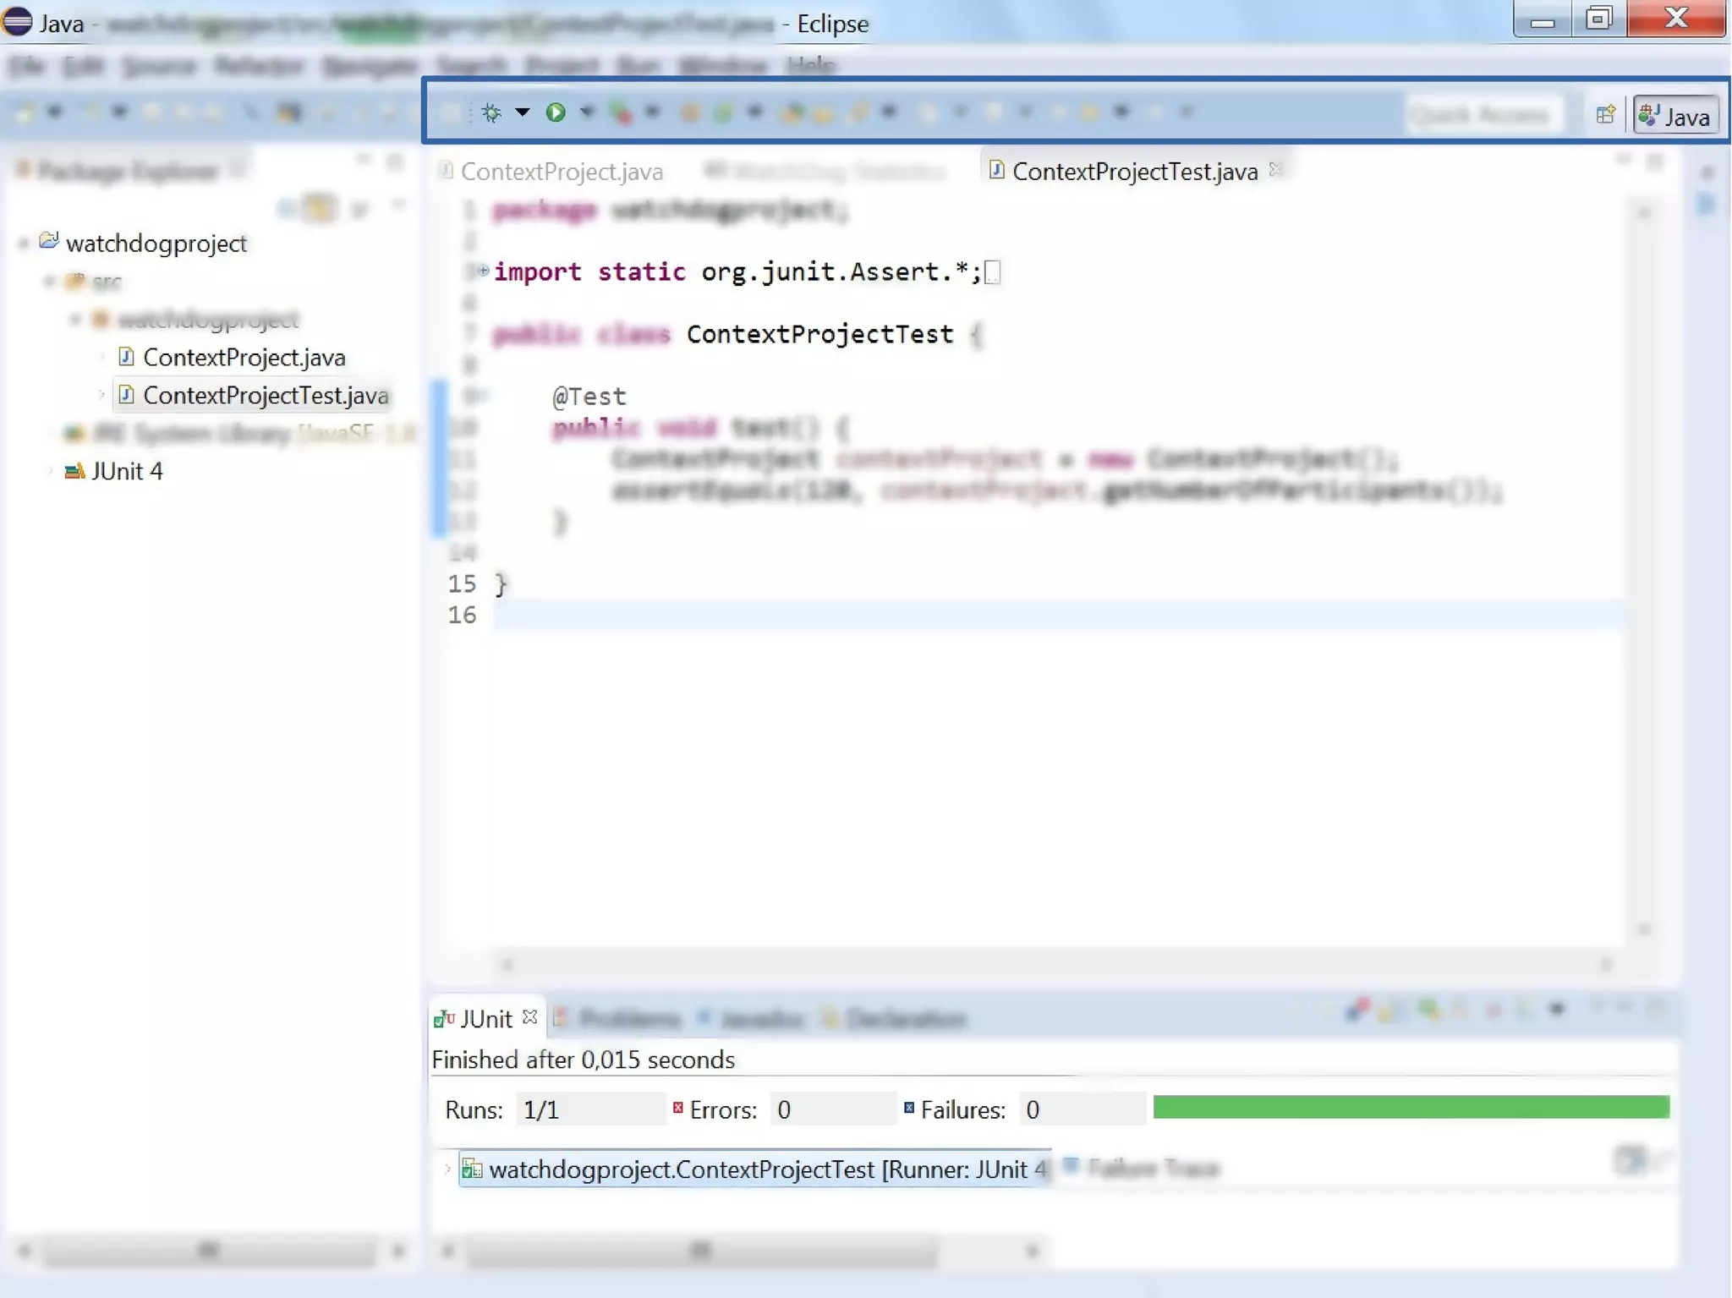Click the watchdogproject project folder icon

tap(49, 242)
